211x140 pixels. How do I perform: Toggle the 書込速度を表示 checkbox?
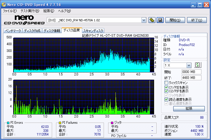[166, 104]
